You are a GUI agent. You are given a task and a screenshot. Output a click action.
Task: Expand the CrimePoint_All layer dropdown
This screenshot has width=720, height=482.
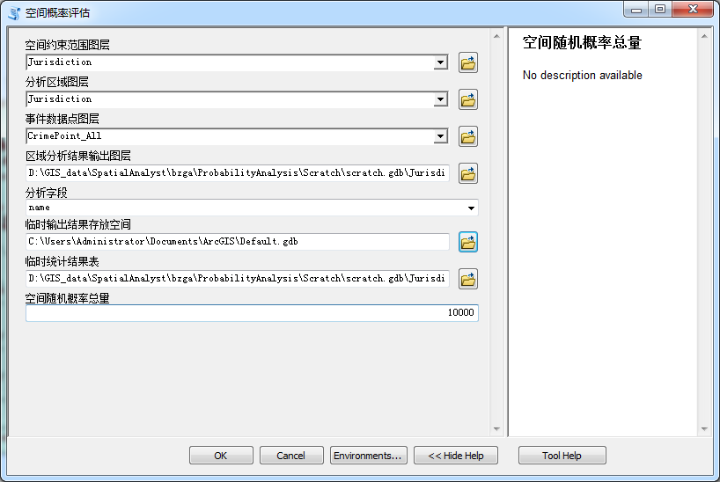pos(440,135)
